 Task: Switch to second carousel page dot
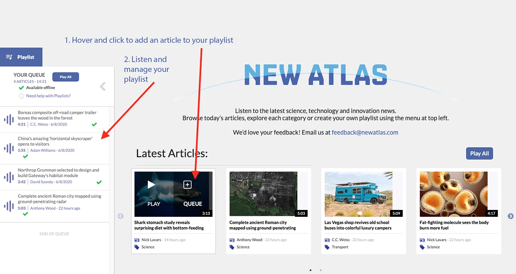(321, 270)
